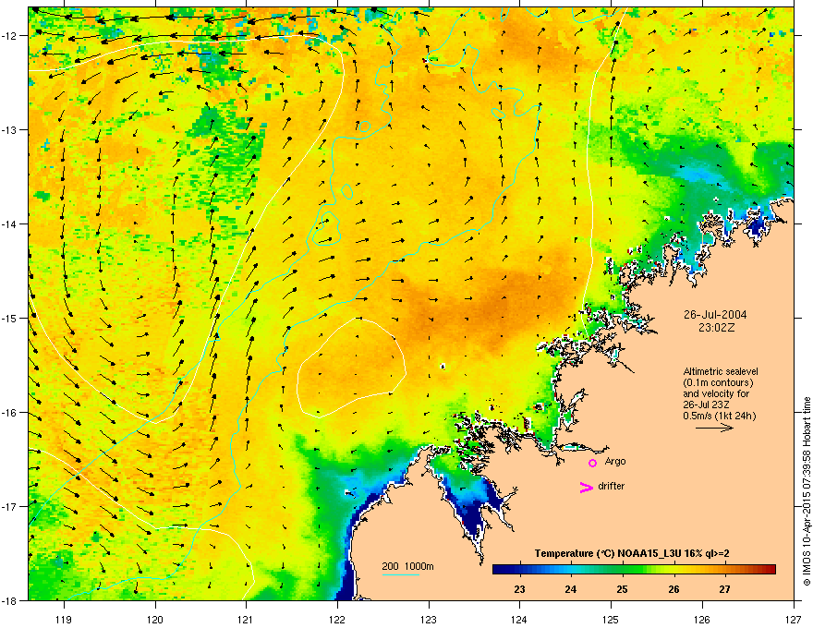Click longitude axis label 122
The height and width of the screenshot is (628, 813).
[337, 619]
